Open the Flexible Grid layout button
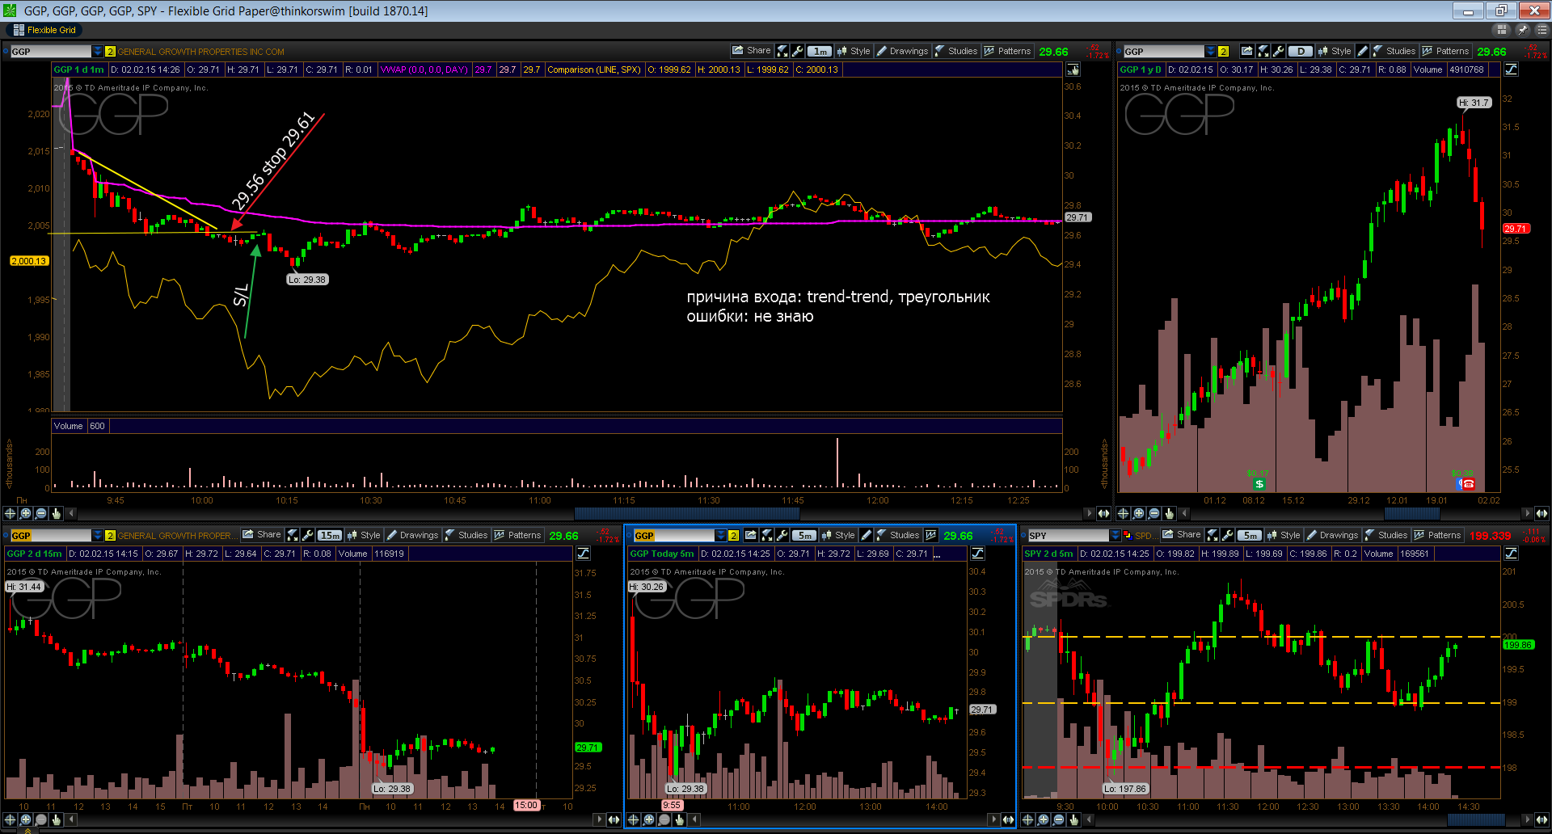The image size is (1552, 834). pyautogui.click(x=45, y=30)
